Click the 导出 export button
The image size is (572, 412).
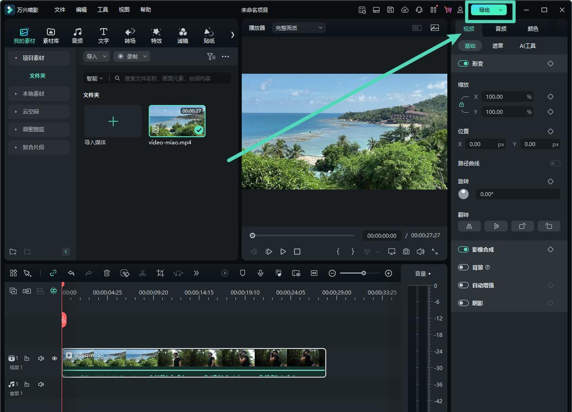484,10
